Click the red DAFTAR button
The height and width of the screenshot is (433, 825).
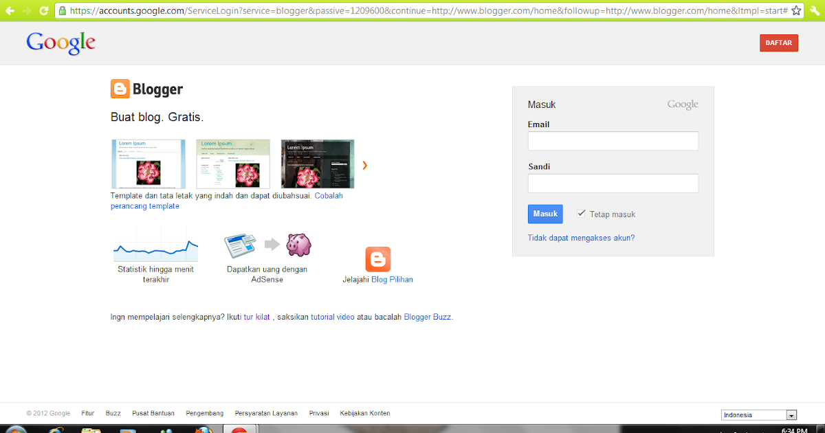point(779,43)
